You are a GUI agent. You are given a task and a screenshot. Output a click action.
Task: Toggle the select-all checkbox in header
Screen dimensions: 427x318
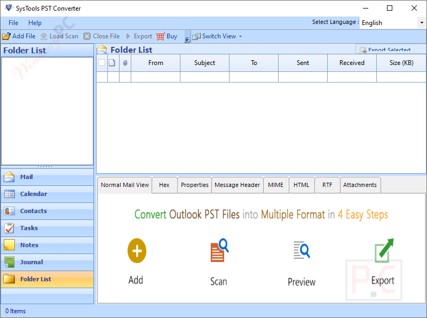point(102,63)
